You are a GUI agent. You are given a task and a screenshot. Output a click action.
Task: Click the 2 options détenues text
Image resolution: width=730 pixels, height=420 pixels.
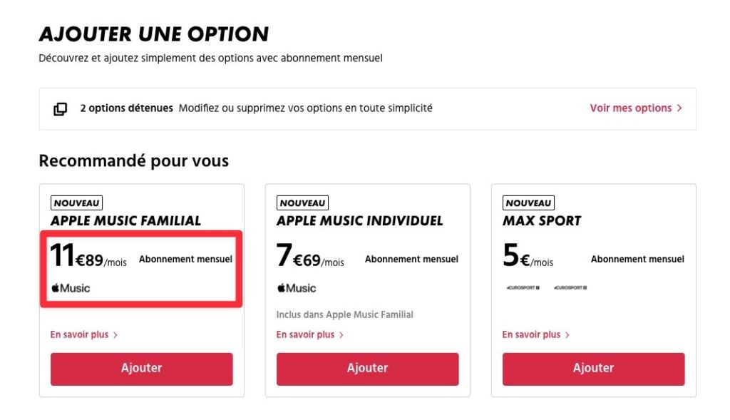pos(126,108)
